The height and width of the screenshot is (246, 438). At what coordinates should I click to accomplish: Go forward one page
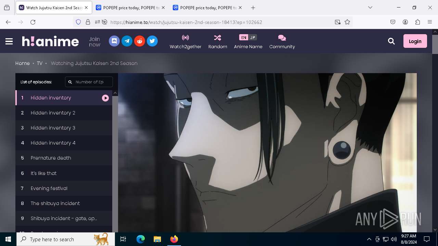click(21, 22)
